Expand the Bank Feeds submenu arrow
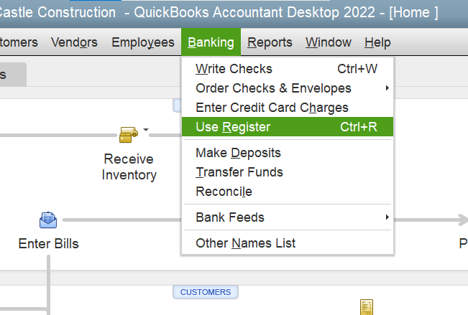468x315 pixels. tap(387, 217)
